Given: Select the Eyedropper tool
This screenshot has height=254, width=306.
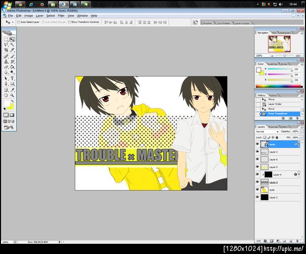Looking at the screenshot, I should tap(12, 90).
